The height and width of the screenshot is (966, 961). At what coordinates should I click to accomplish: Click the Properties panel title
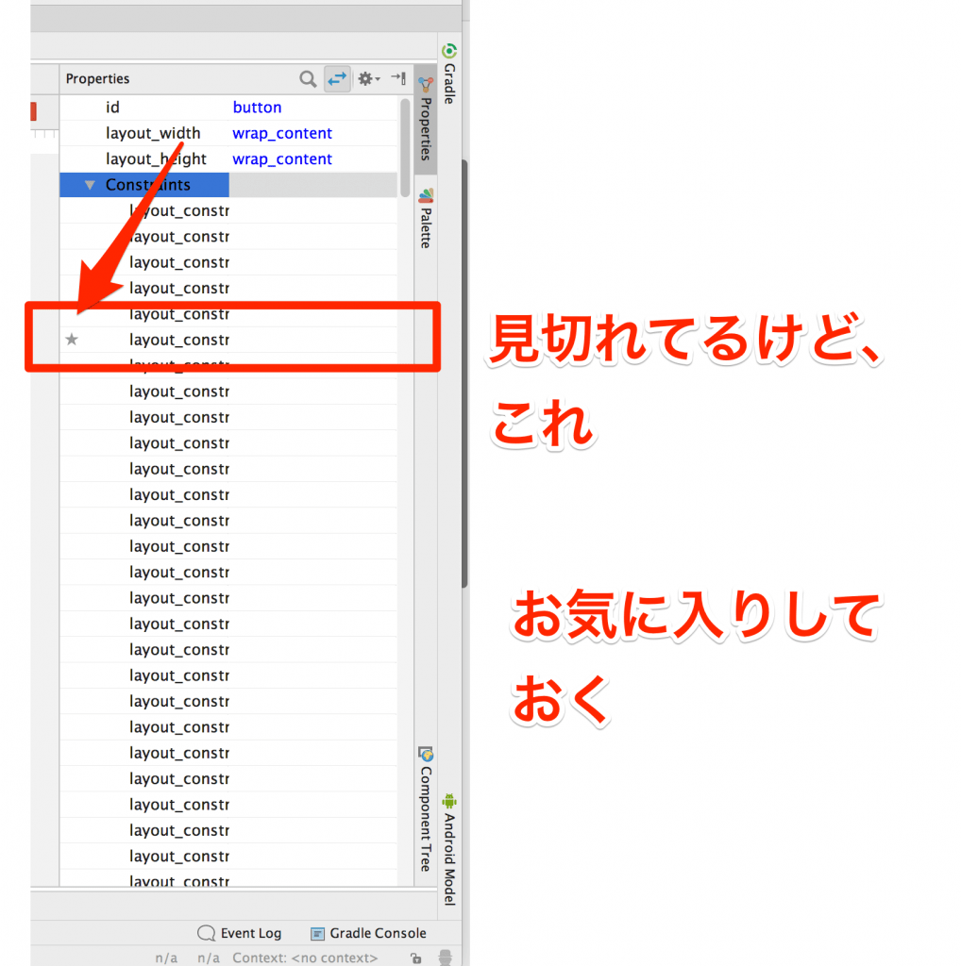97,79
